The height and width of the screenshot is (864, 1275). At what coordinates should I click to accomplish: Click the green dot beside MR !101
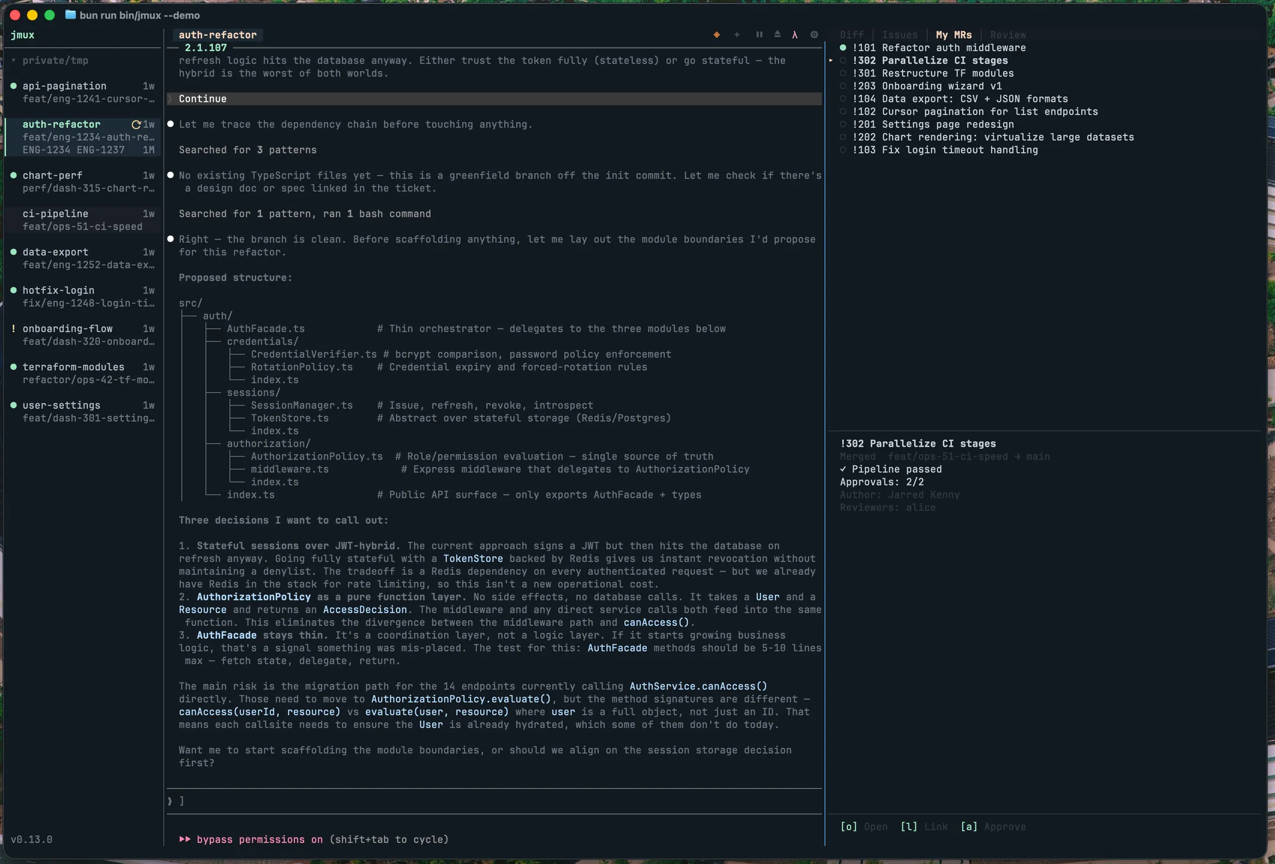[843, 48]
